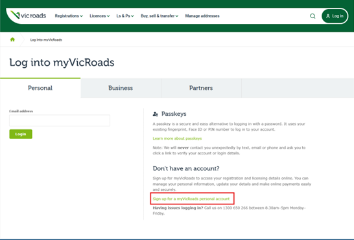Open Learn more about passkeys link
This screenshot has width=354, height=240.
tap(177, 138)
